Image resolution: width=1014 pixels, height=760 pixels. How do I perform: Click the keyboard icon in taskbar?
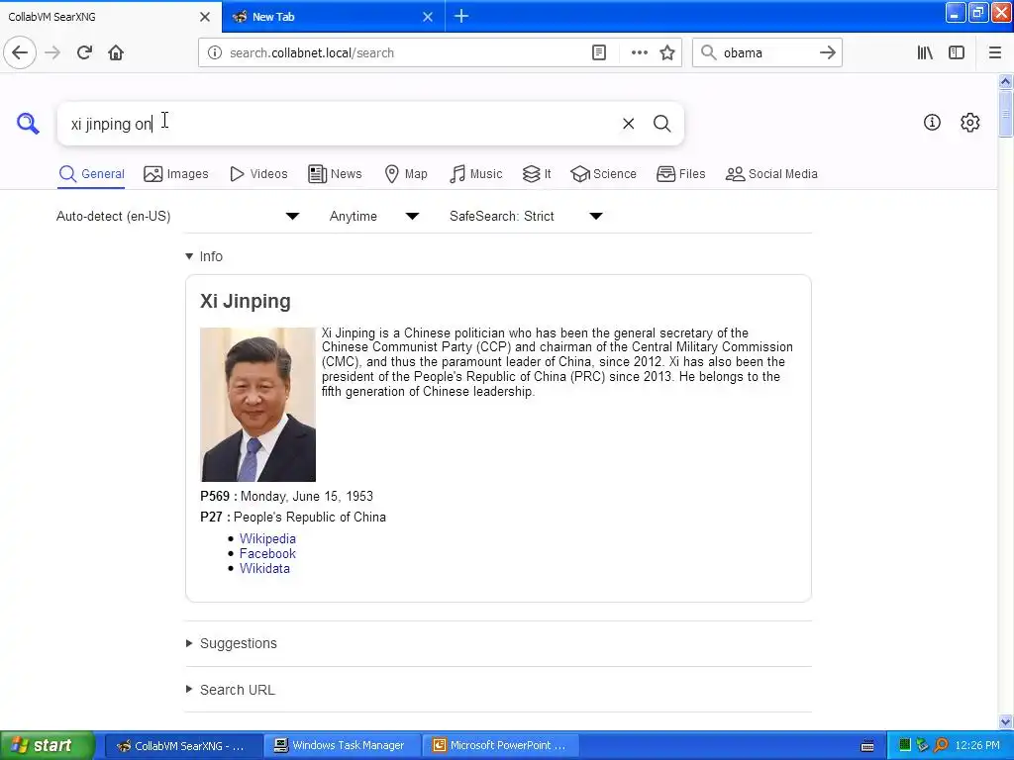tap(867, 746)
